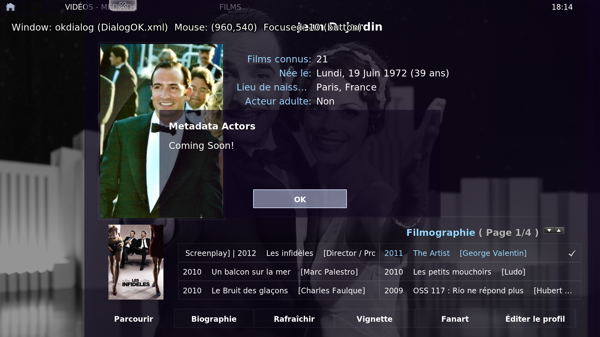Click the Metadata Actors dialog title
600x337 pixels.
tap(212, 126)
